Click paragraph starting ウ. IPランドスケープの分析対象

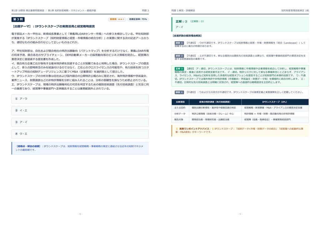80,78
